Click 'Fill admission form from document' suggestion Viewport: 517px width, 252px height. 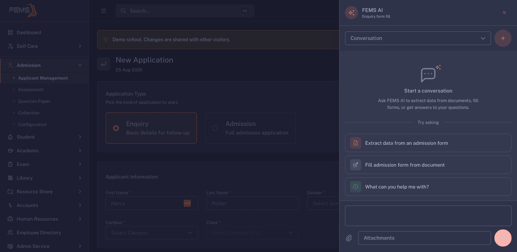tap(428, 165)
